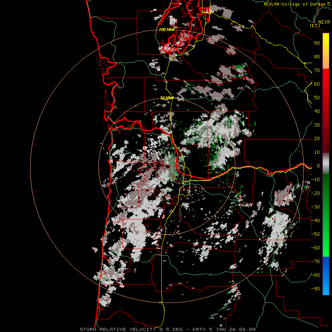This screenshot has height=332, width=332.
Task: Click the STORM RELATIVE VELOCITY caption
Action: (118, 329)
